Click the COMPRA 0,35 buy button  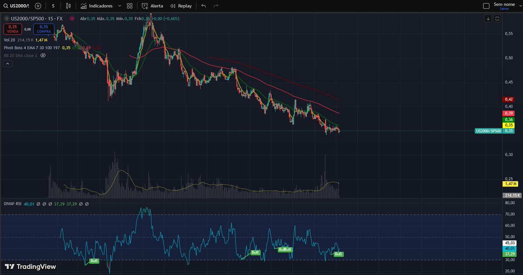coord(44,29)
